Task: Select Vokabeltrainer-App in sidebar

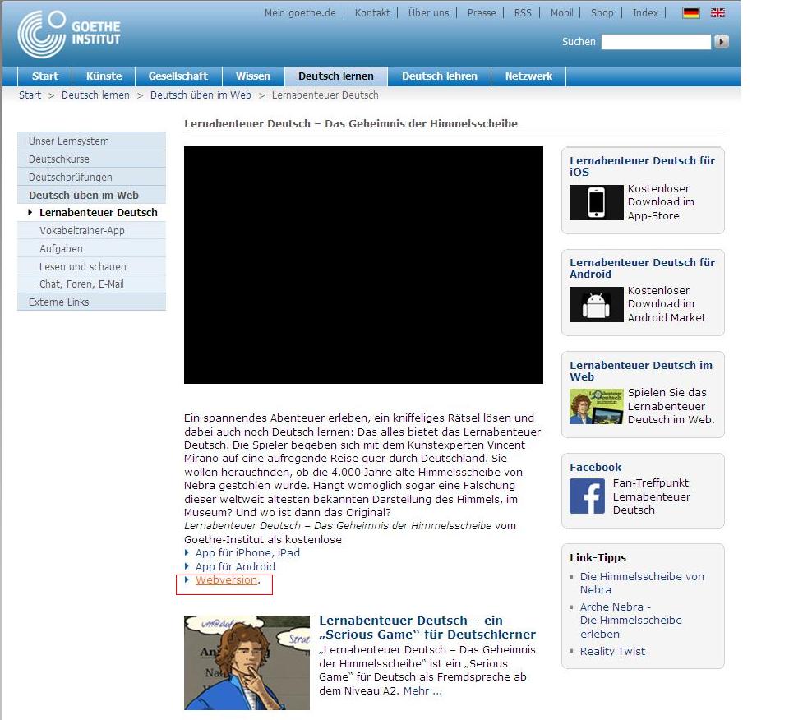Action: 91,230
